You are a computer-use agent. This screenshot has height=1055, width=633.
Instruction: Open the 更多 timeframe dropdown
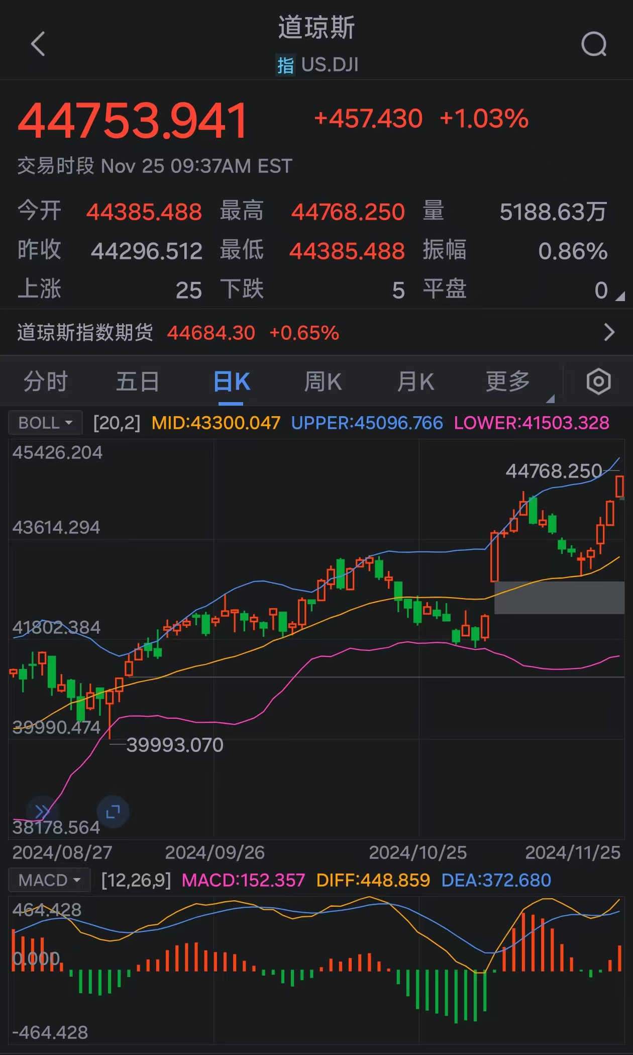508,381
